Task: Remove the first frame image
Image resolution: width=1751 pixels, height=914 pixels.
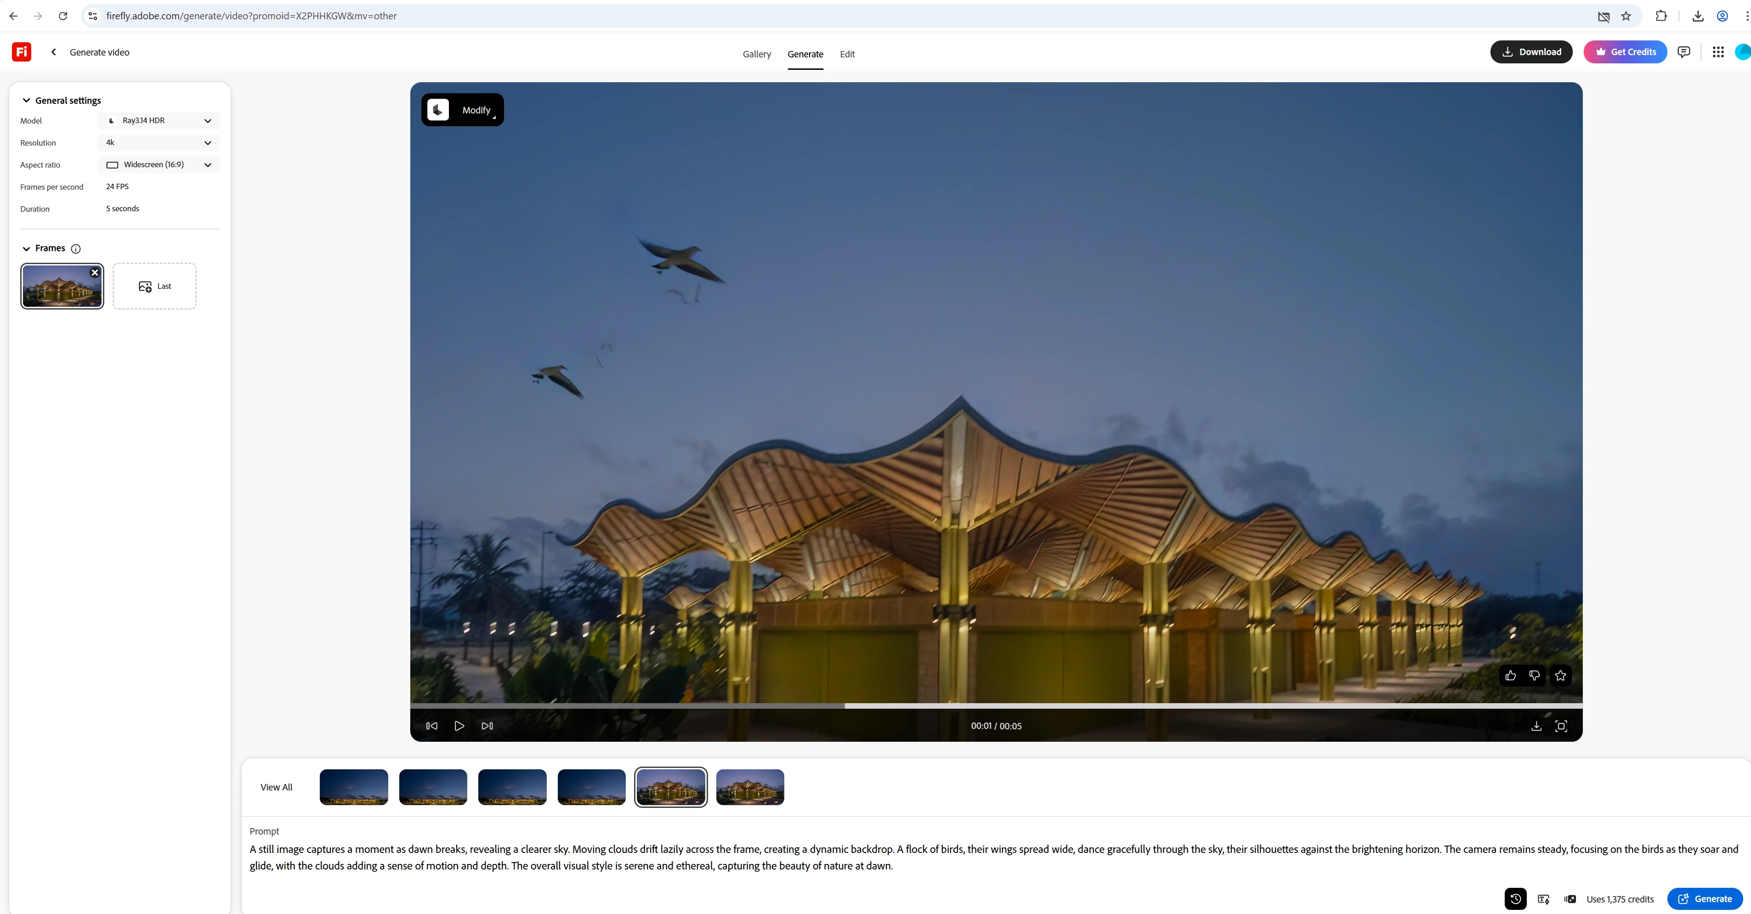Action: [95, 272]
